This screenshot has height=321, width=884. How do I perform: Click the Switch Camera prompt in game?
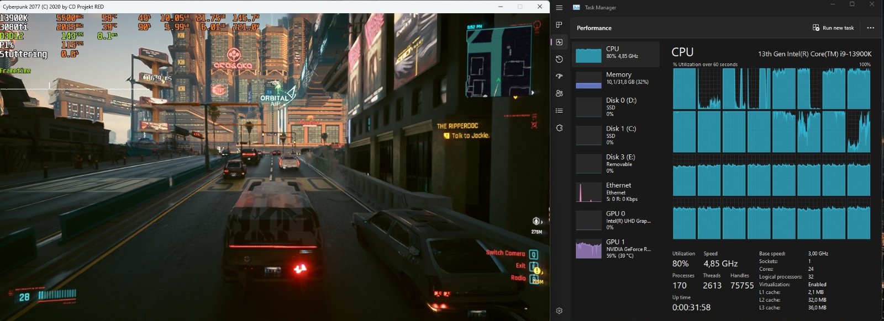tap(505, 253)
